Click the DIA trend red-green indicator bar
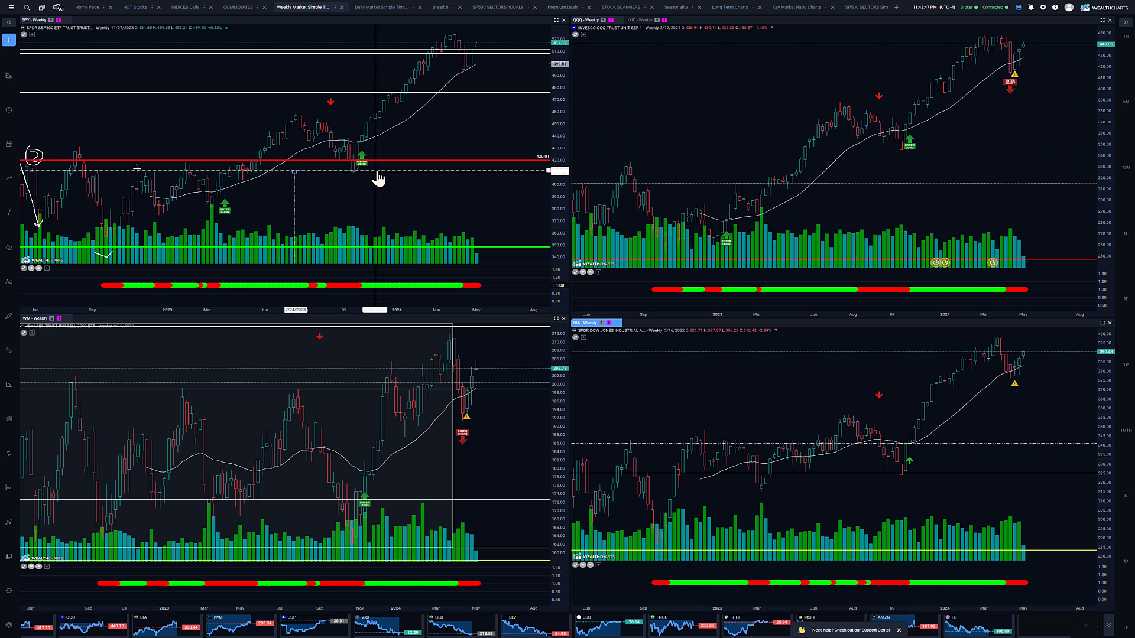 839,582
